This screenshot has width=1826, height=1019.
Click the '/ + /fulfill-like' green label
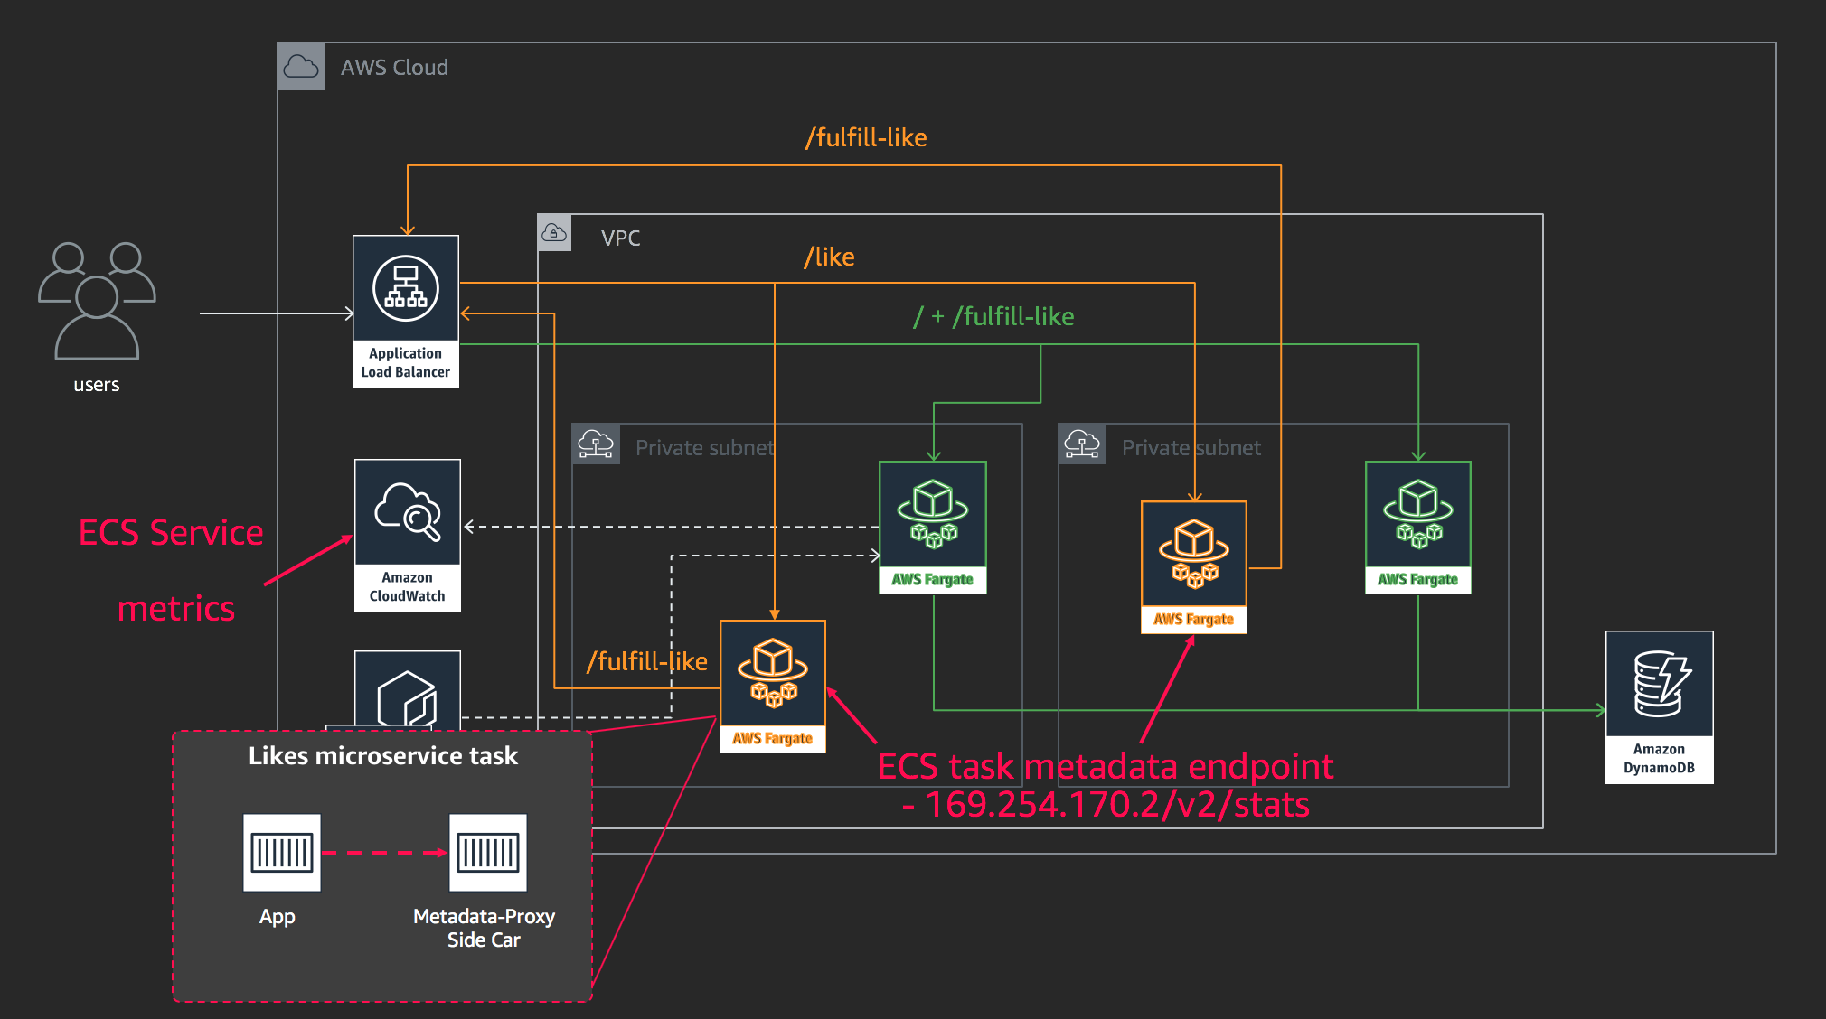click(993, 316)
